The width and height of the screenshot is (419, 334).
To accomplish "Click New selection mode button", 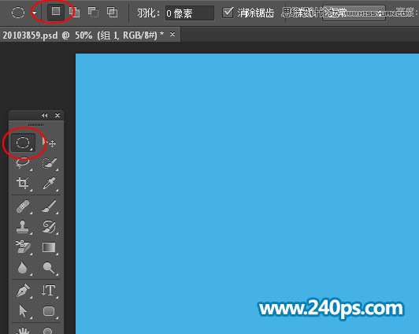I will pyautogui.click(x=56, y=12).
